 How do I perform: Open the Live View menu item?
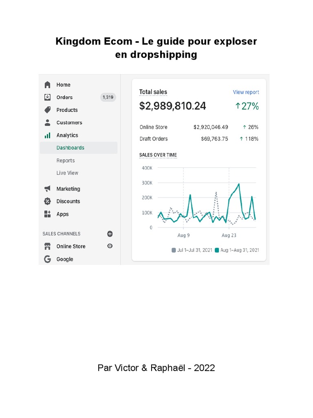[x=67, y=173]
